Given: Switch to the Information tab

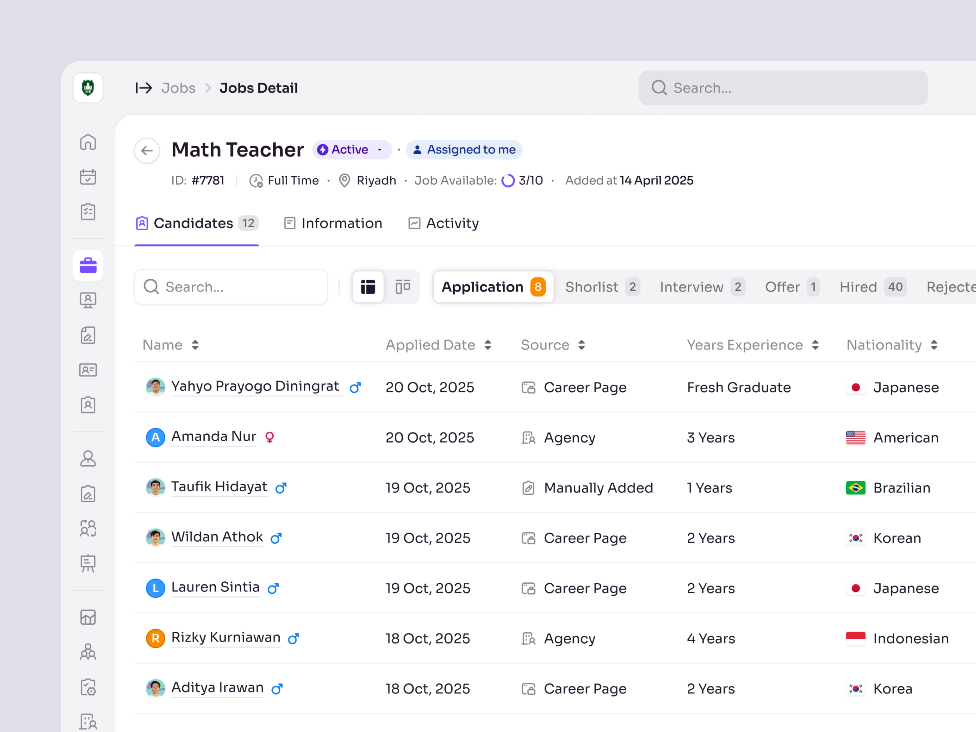Looking at the screenshot, I should pyautogui.click(x=342, y=223).
